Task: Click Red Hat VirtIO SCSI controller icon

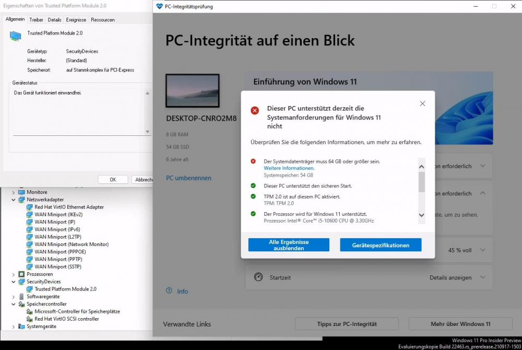Action: tap(30, 319)
